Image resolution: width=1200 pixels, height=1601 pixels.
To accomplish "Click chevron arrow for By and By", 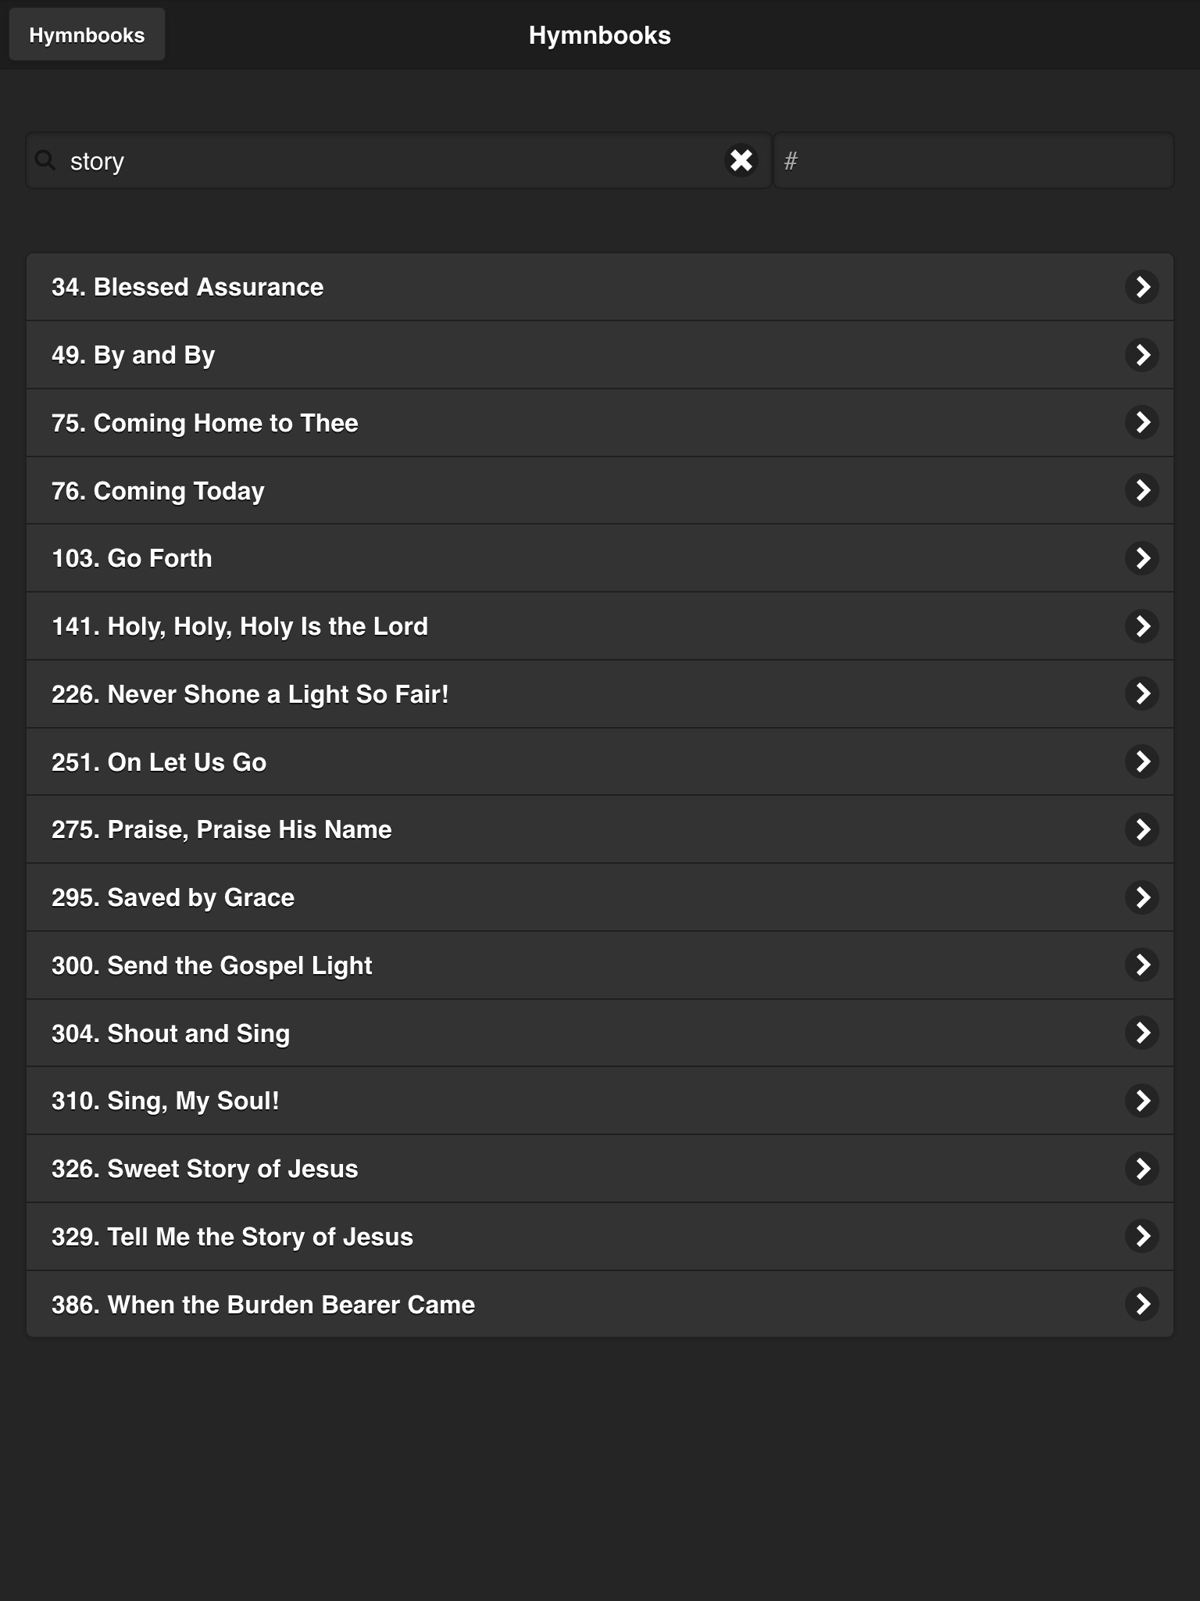I will [1141, 355].
